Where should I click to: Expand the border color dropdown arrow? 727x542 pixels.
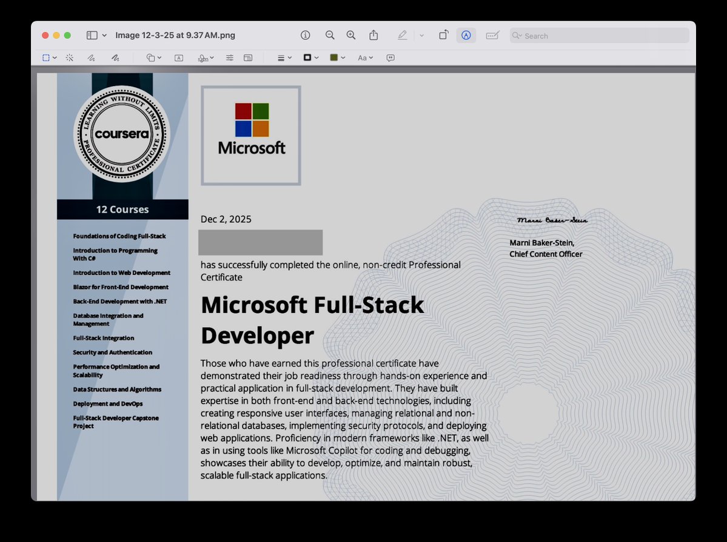(317, 58)
